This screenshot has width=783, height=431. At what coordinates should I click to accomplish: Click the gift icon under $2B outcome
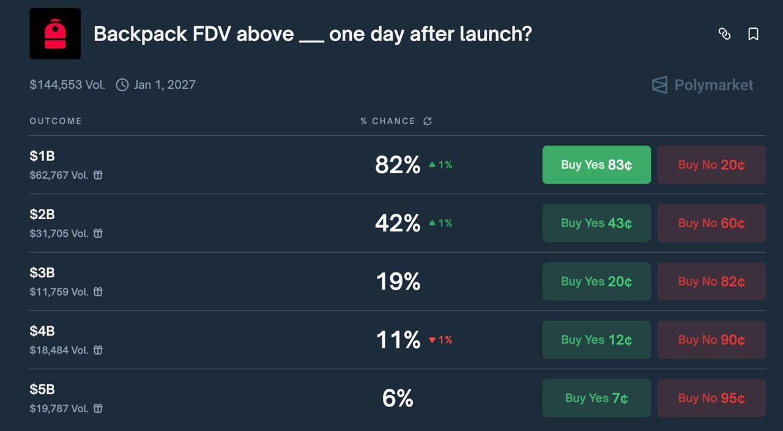(98, 233)
